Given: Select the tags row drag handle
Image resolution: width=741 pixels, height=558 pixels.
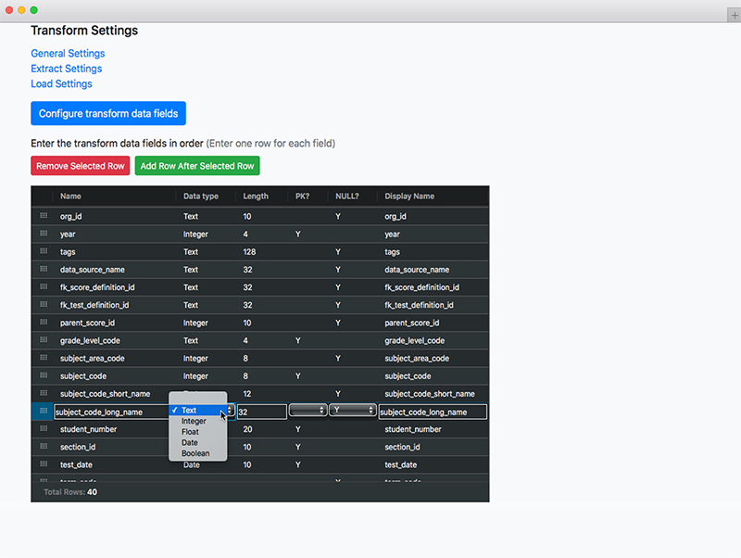Looking at the screenshot, I should pos(44,251).
